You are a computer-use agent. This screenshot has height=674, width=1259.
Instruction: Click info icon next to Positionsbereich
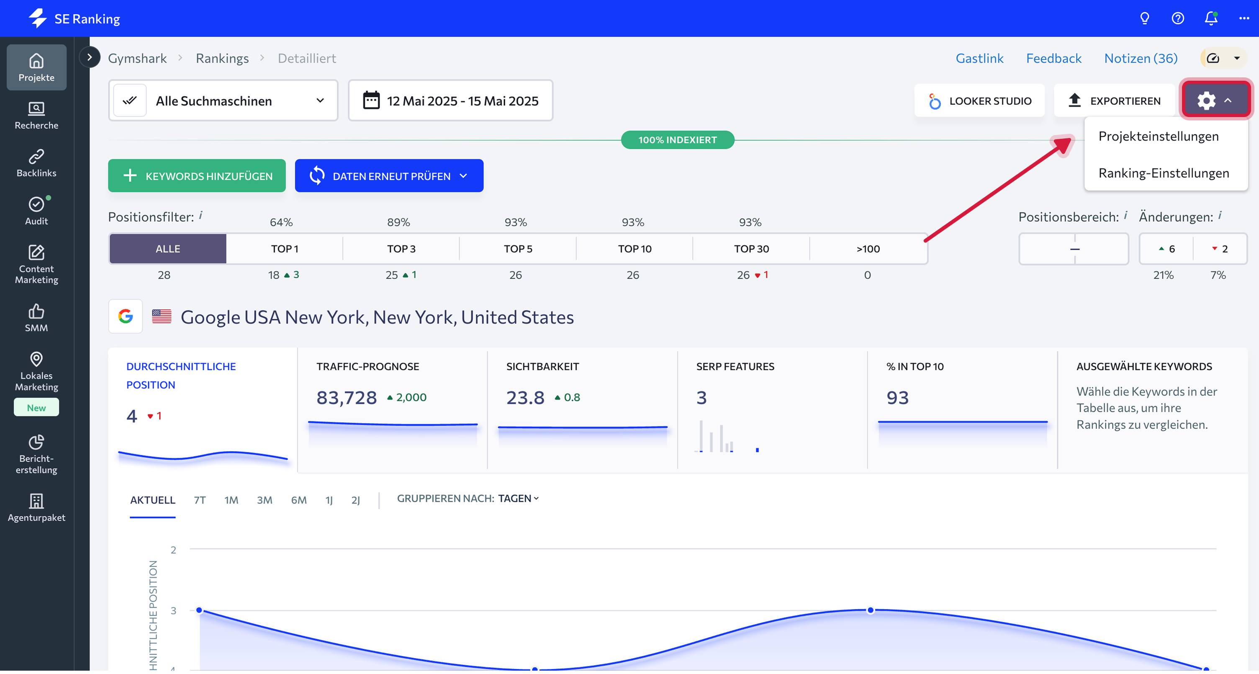[1126, 215]
